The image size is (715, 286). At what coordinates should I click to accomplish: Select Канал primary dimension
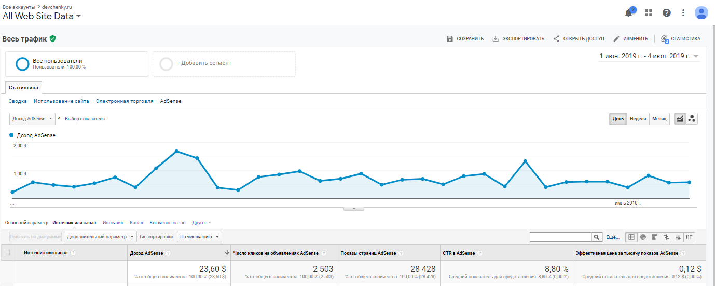pyautogui.click(x=136, y=222)
